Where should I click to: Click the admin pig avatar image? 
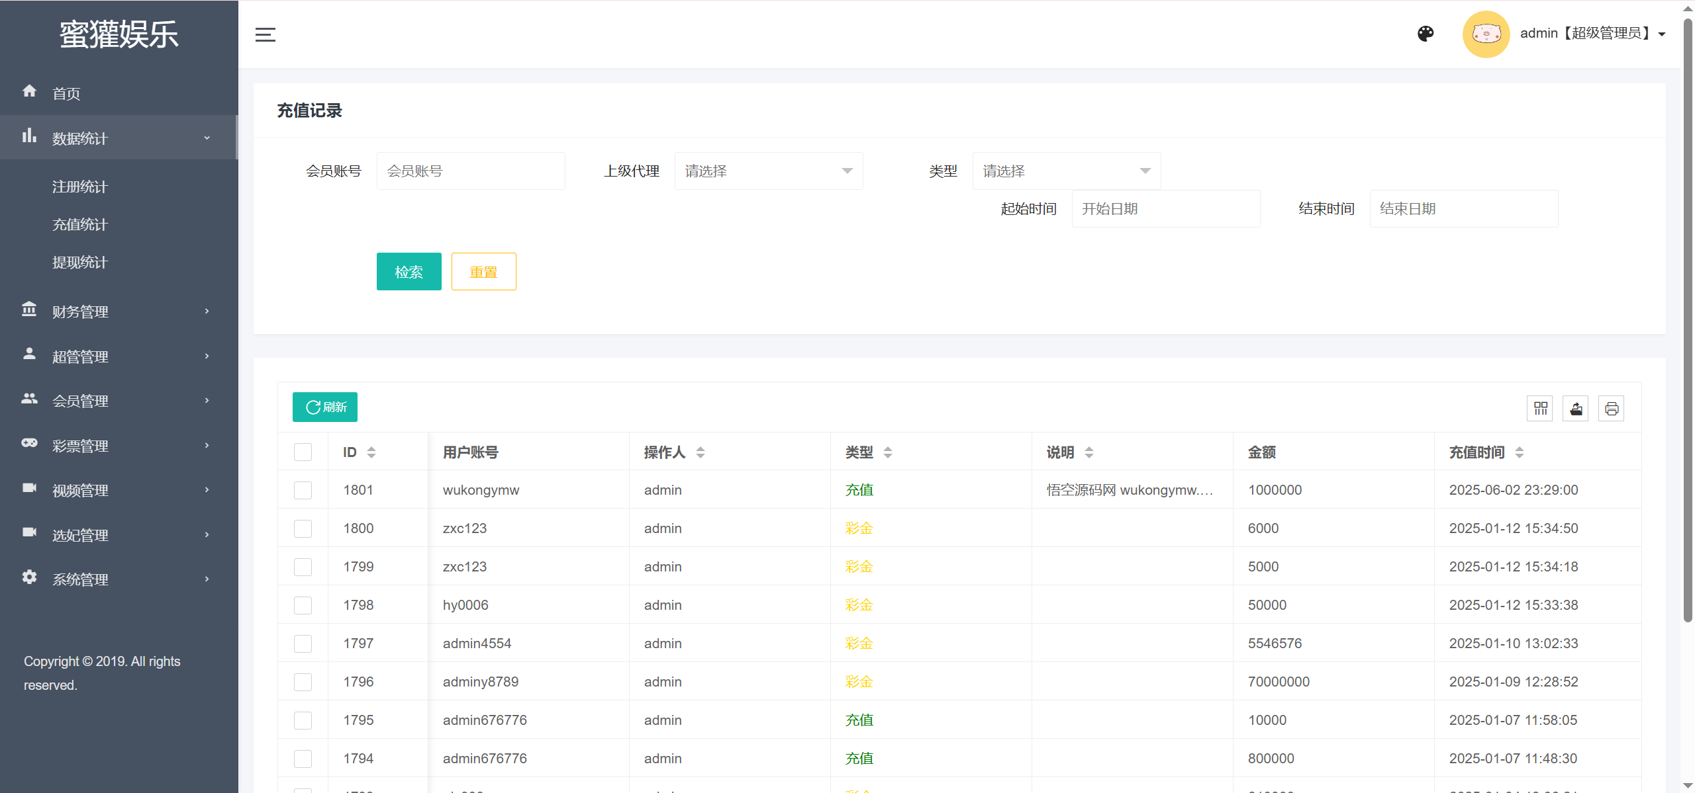pos(1486,34)
